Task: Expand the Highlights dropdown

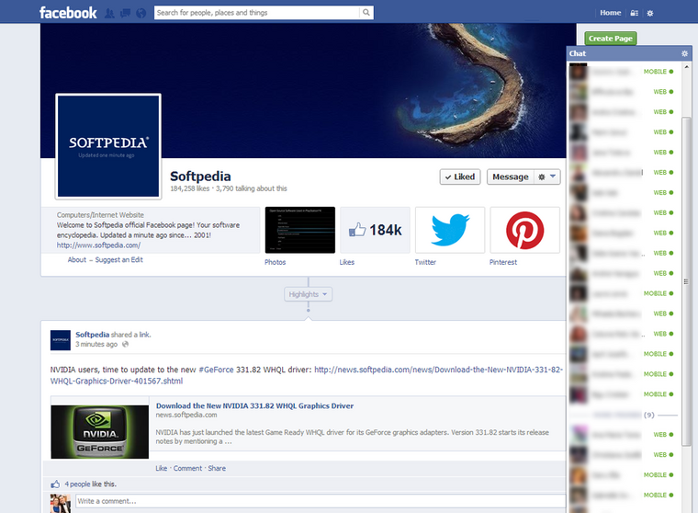Action: point(308,294)
